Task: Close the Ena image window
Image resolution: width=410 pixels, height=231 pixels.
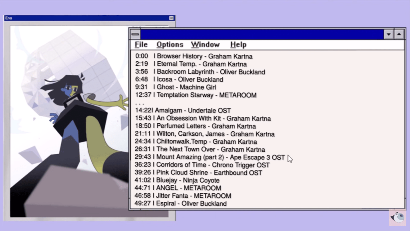Action: [171, 18]
